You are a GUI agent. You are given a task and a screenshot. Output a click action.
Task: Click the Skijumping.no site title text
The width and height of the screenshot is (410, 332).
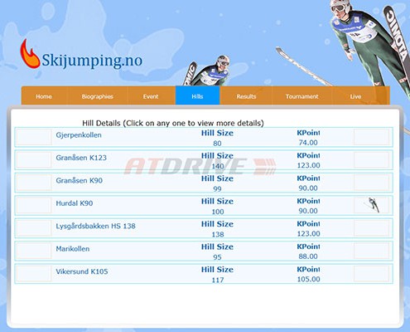[x=92, y=61]
